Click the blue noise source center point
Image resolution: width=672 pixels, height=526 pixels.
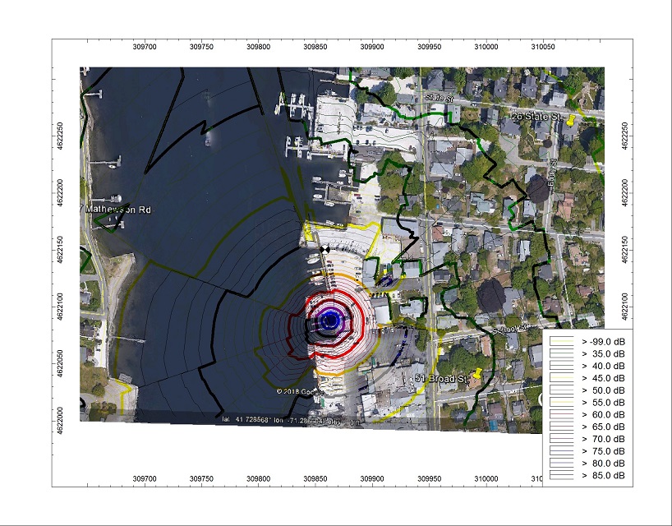click(330, 321)
